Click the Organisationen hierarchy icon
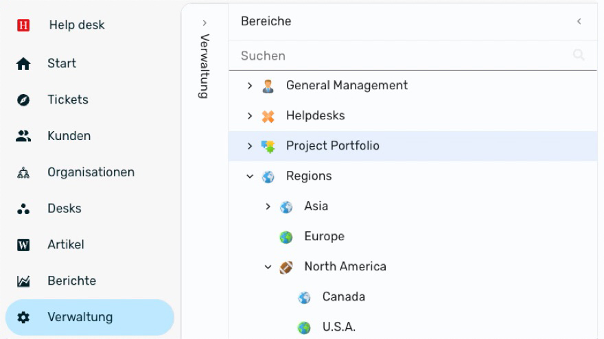 click(x=23, y=173)
